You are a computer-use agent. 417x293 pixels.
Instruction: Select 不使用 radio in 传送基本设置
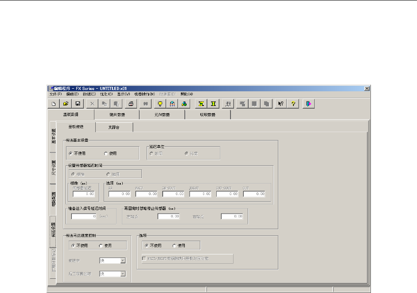click(71, 153)
